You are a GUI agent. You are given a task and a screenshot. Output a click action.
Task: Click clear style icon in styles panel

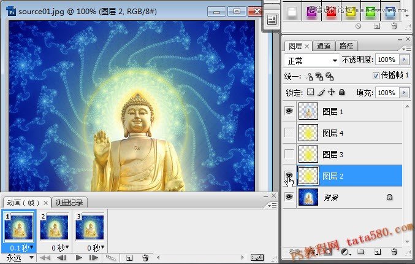coord(359,26)
